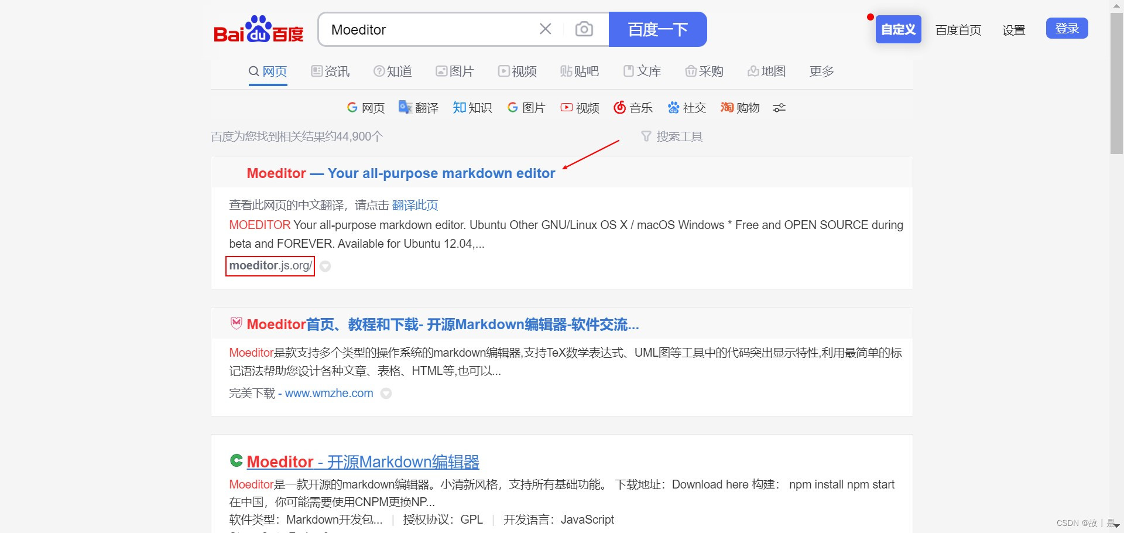Click 软件类型：Markdown开发包 text
Image resolution: width=1124 pixels, height=533 pixels.
point(306,520)
